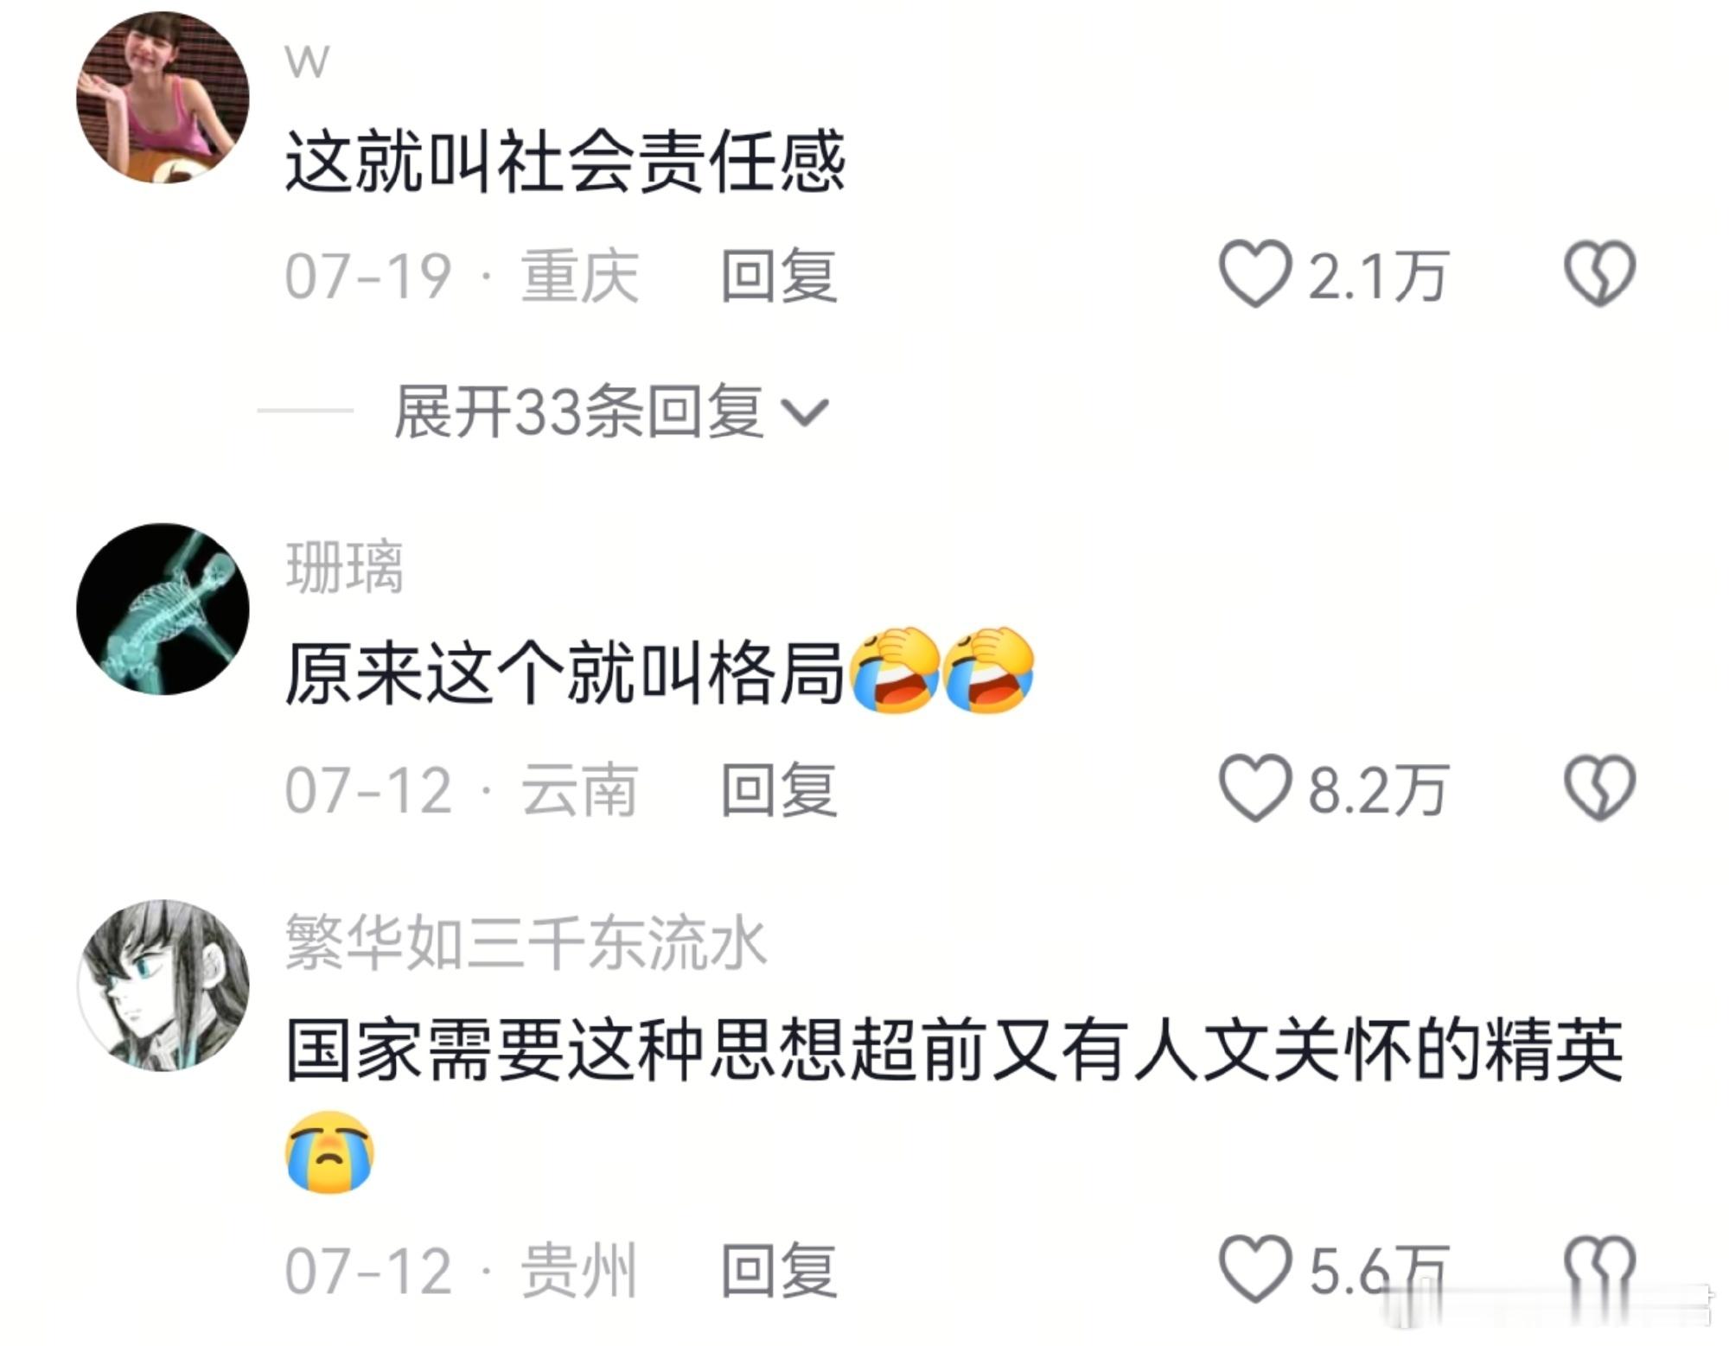This screenshot has width=1729, height=1346.
Task: Select the comment text 这就叫社会责任感
Action: pos(565,161)
